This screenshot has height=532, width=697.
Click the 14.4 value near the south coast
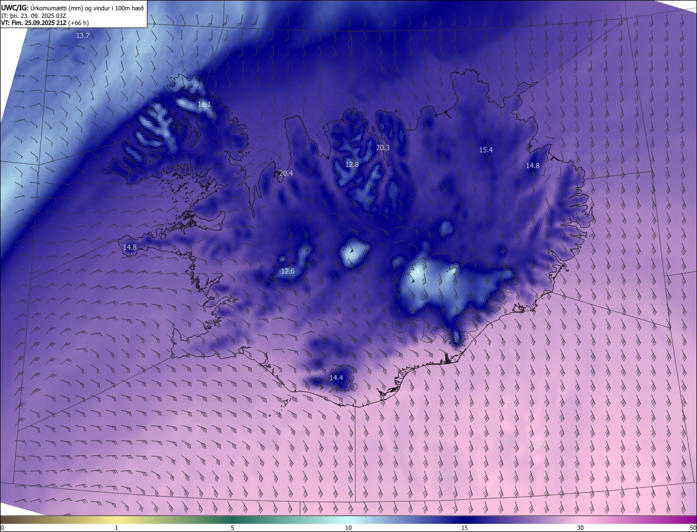(337, 378)
